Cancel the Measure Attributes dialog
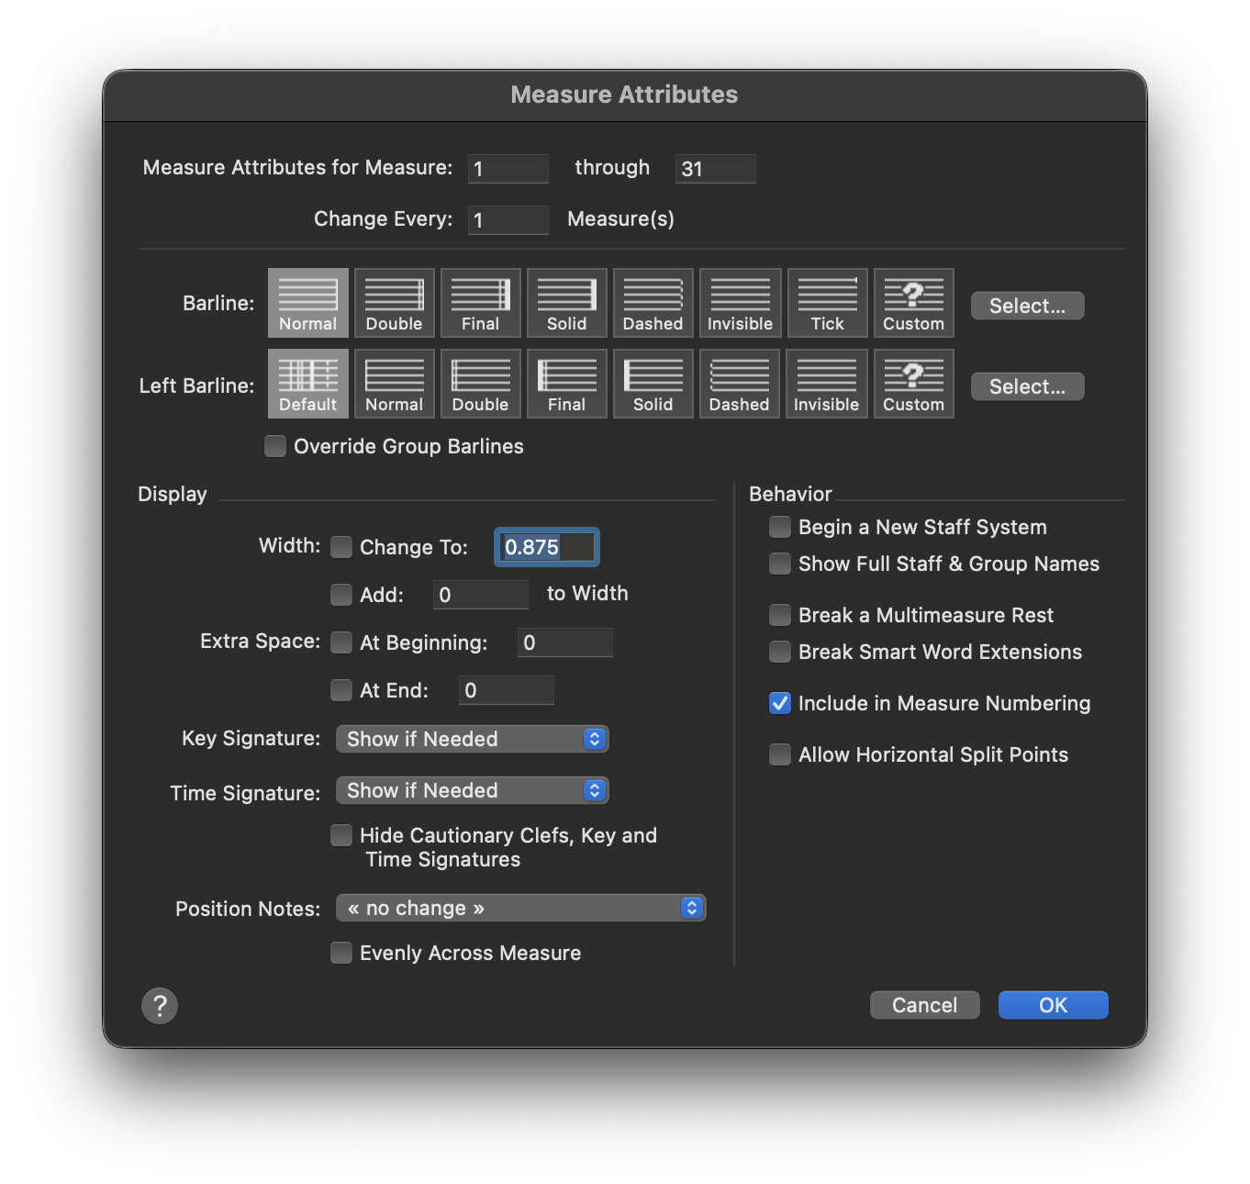1250x1184 pixels. point(924,1005)
